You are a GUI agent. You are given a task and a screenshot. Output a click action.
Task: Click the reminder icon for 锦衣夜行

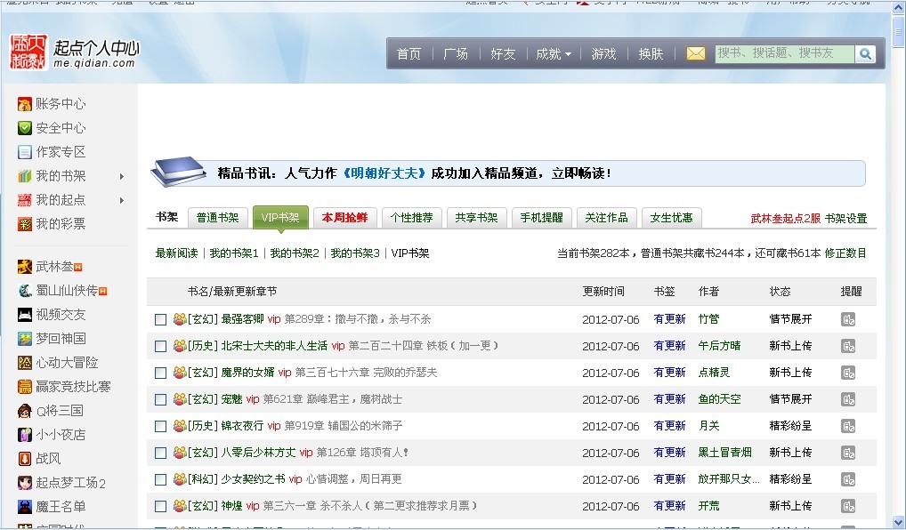[x=847, y=426]
